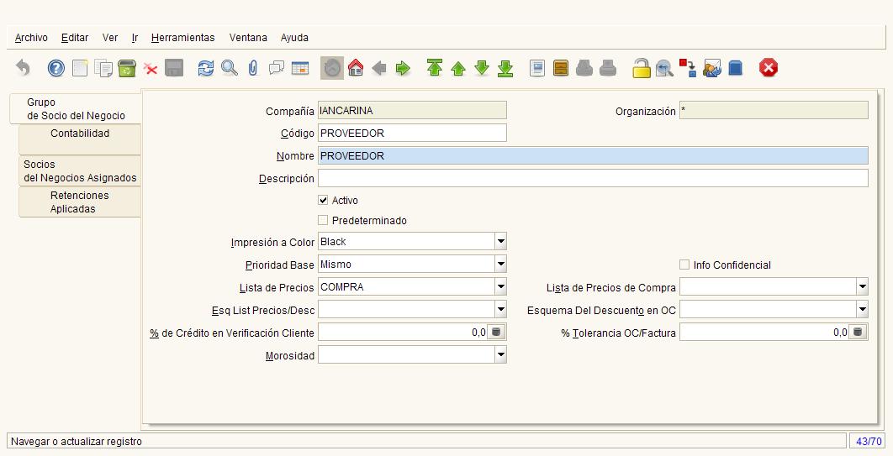Click the gray left arrow parent record icon

[378, 69]
